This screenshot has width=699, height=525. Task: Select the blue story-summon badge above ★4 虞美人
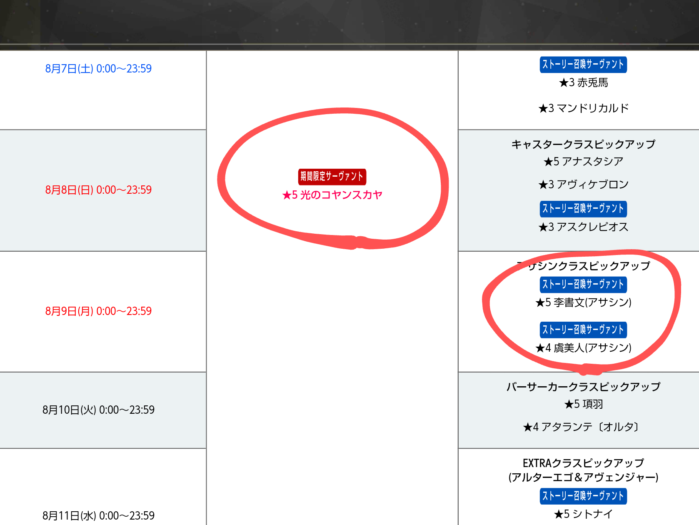coord(583,330)
